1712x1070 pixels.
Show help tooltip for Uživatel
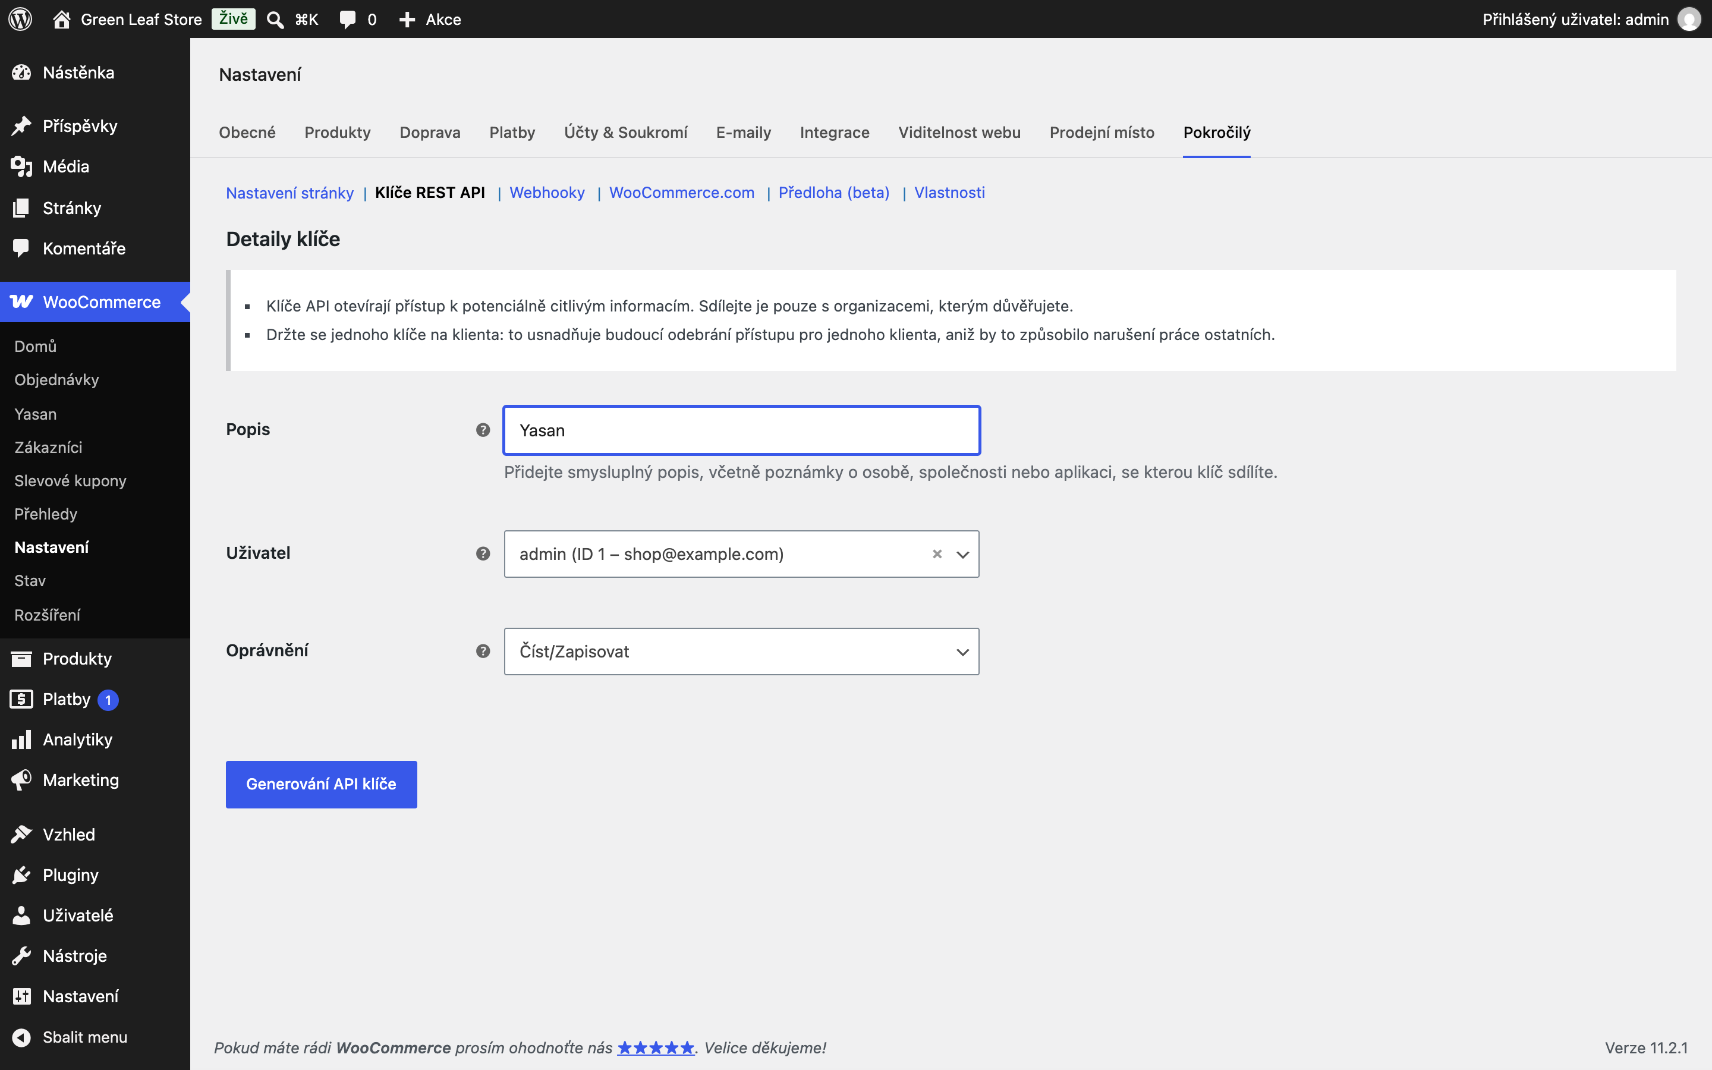coord(483,553)
